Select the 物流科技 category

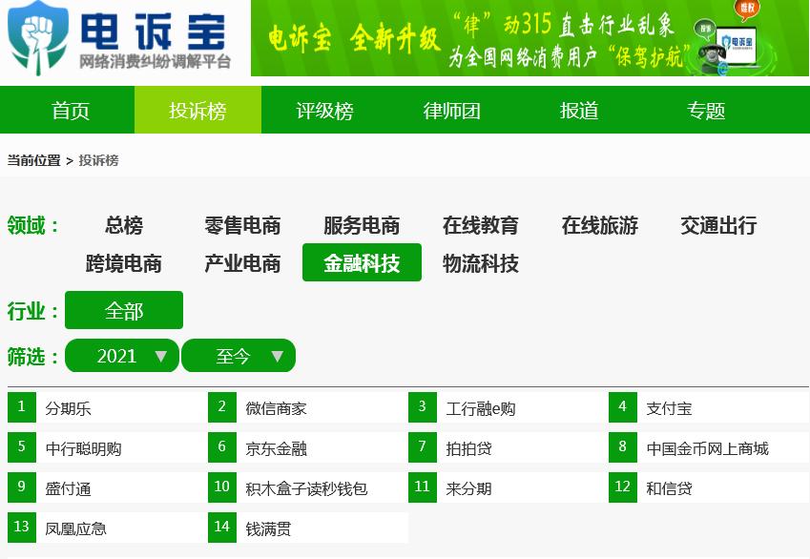[480, 263]
